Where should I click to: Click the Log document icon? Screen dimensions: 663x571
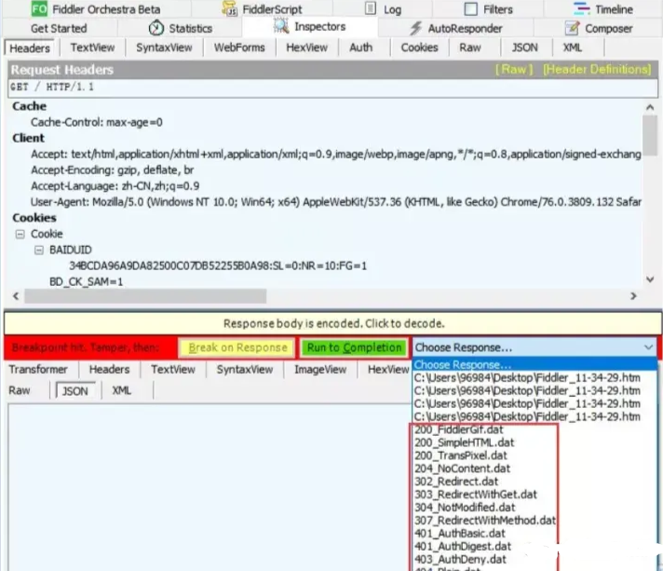(371, 8)
